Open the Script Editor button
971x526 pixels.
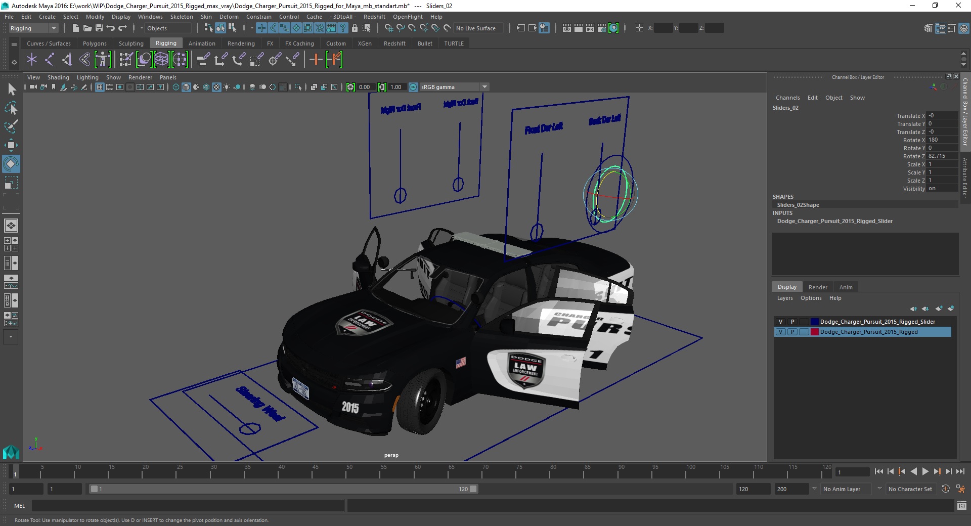(x=961, y=505)
